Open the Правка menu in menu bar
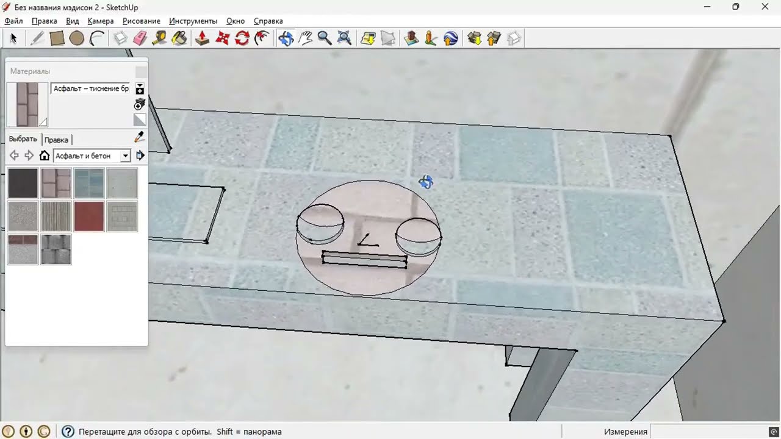The height and width of the screenshot is (439, 781). coord(45,21)
